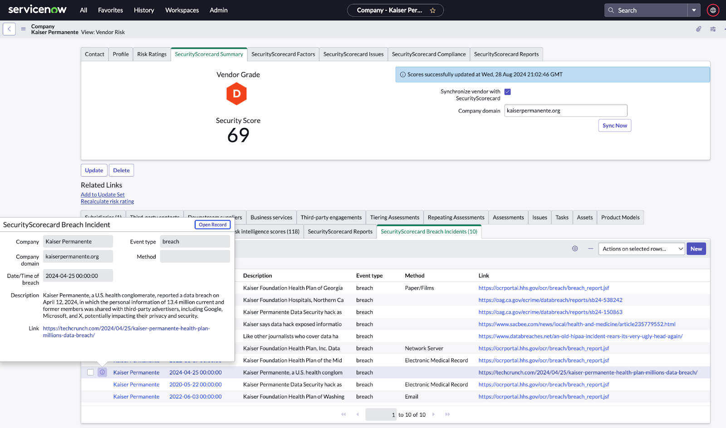726x428 pixels.
Task: Go to the first page of incidents
Action: [343, 414]
